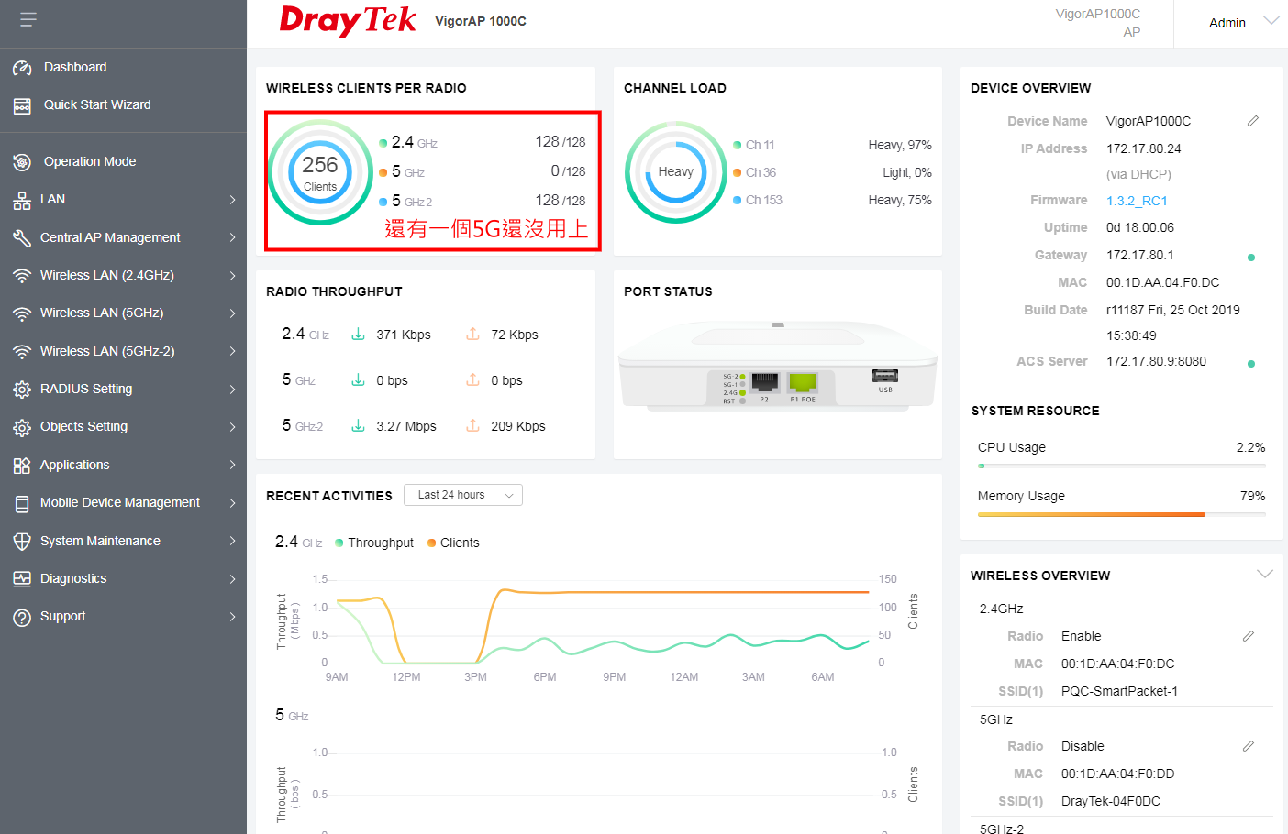Click the 2.4GHz Radio edit pencil
The width and height of the screenshot is (1288, 834).
[1248, 636]
